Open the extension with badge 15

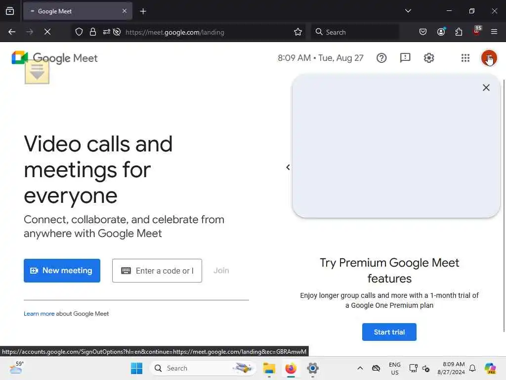(477, 31)
